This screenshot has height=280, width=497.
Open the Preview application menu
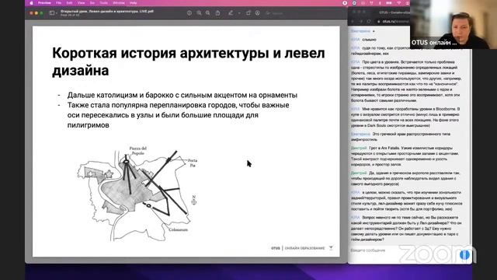point(44,3)
